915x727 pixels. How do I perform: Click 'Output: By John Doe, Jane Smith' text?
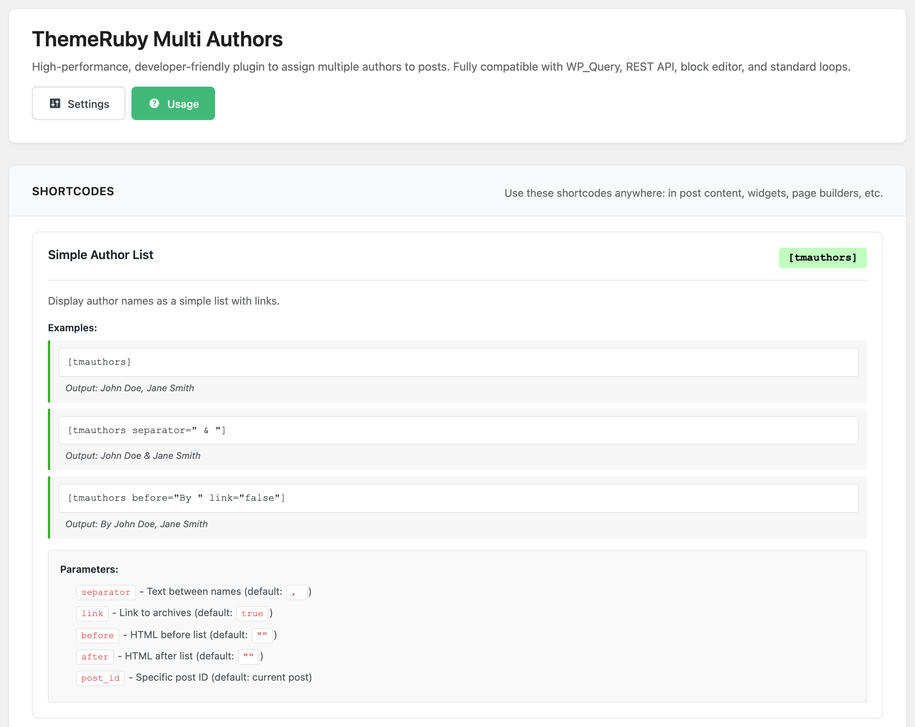[137, 524]
